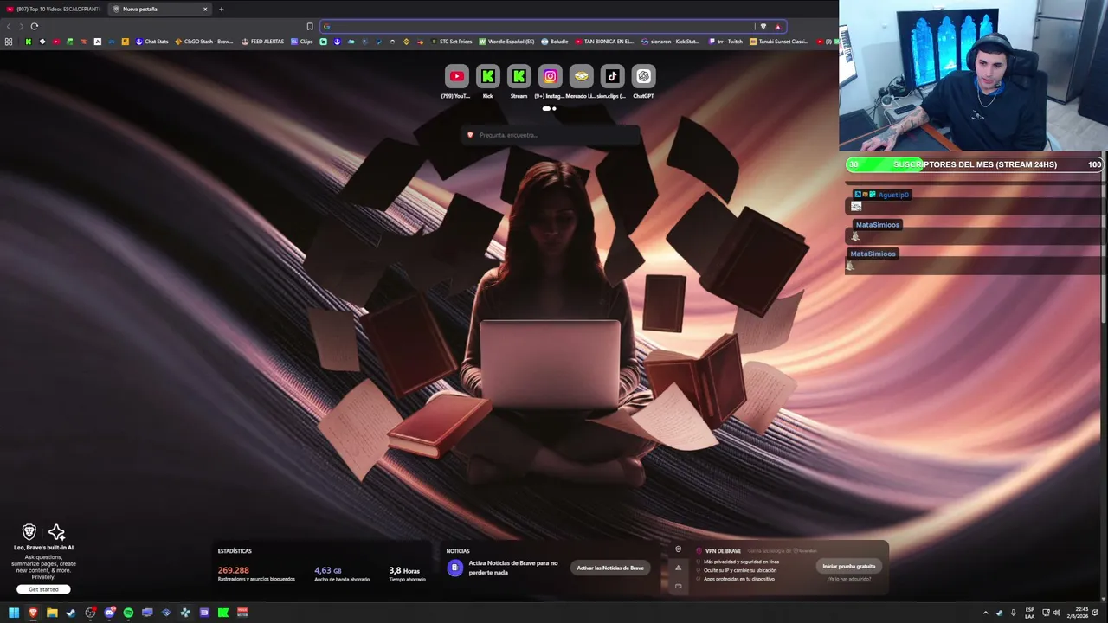Open the sionaron Kick Stats bookmark
The width and height of the screenshot is (1108, 623).
click(x=670, y=42)
